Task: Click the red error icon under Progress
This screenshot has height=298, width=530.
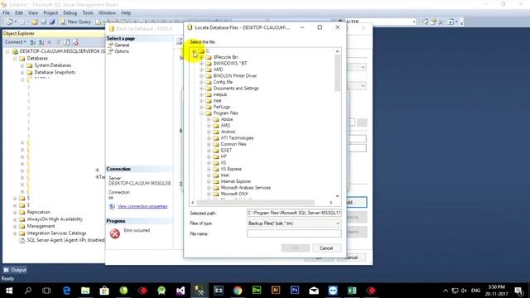Action: click(115, 233)
